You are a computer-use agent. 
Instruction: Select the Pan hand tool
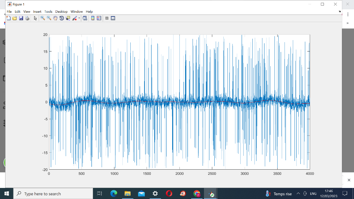[x=55, y=18]
